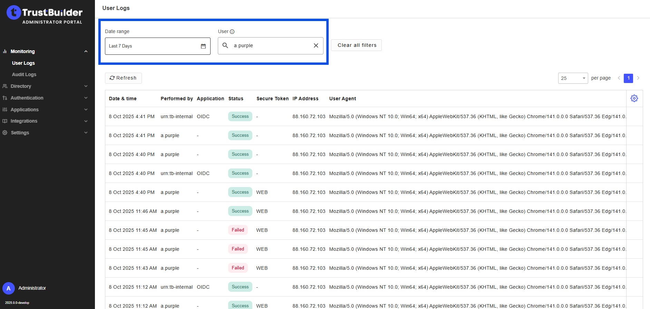The height and width of the screenshot is (309, 650).
Task: Open the per page count dropdown
Action: (x=573, y=78)
